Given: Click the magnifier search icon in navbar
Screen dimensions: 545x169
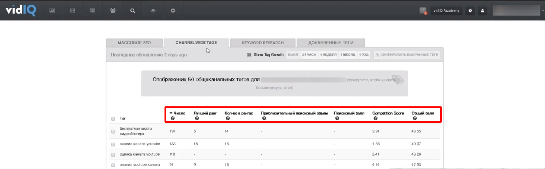Looking at the screenshot, I should (133, 10).
